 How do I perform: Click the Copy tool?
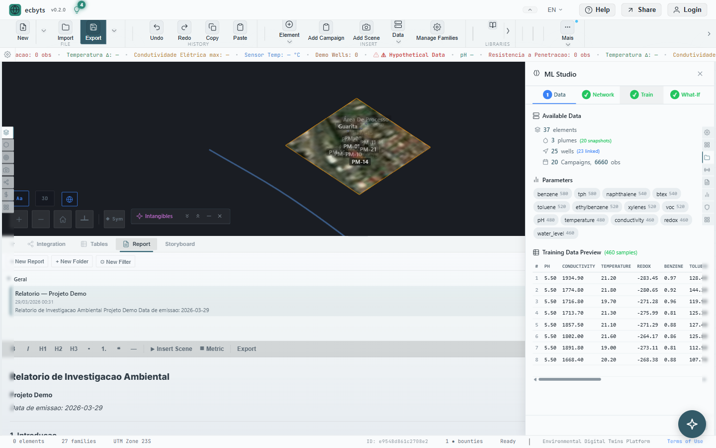pyautogui.click(x=212, y=31)
